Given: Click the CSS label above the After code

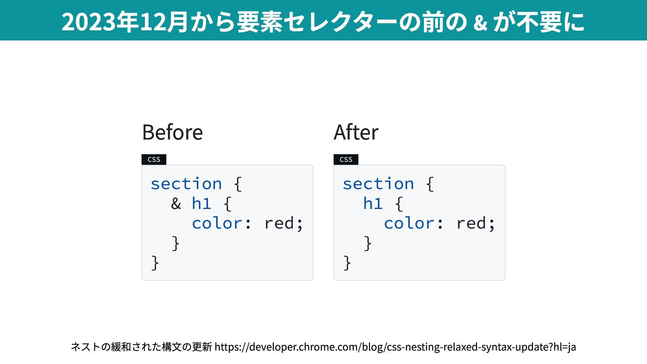Looking at the screenshot, I should click(x=346, y=159).
